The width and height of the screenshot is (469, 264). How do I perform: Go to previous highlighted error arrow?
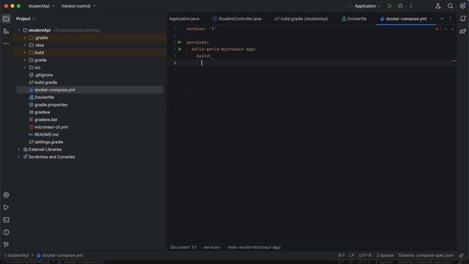coord(446,29)
